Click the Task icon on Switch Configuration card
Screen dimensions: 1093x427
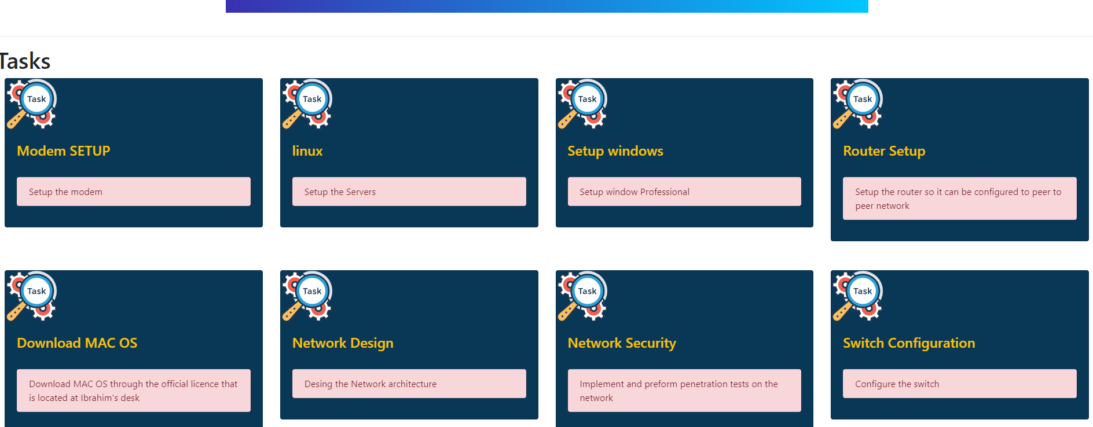click(x=857, y=296)
